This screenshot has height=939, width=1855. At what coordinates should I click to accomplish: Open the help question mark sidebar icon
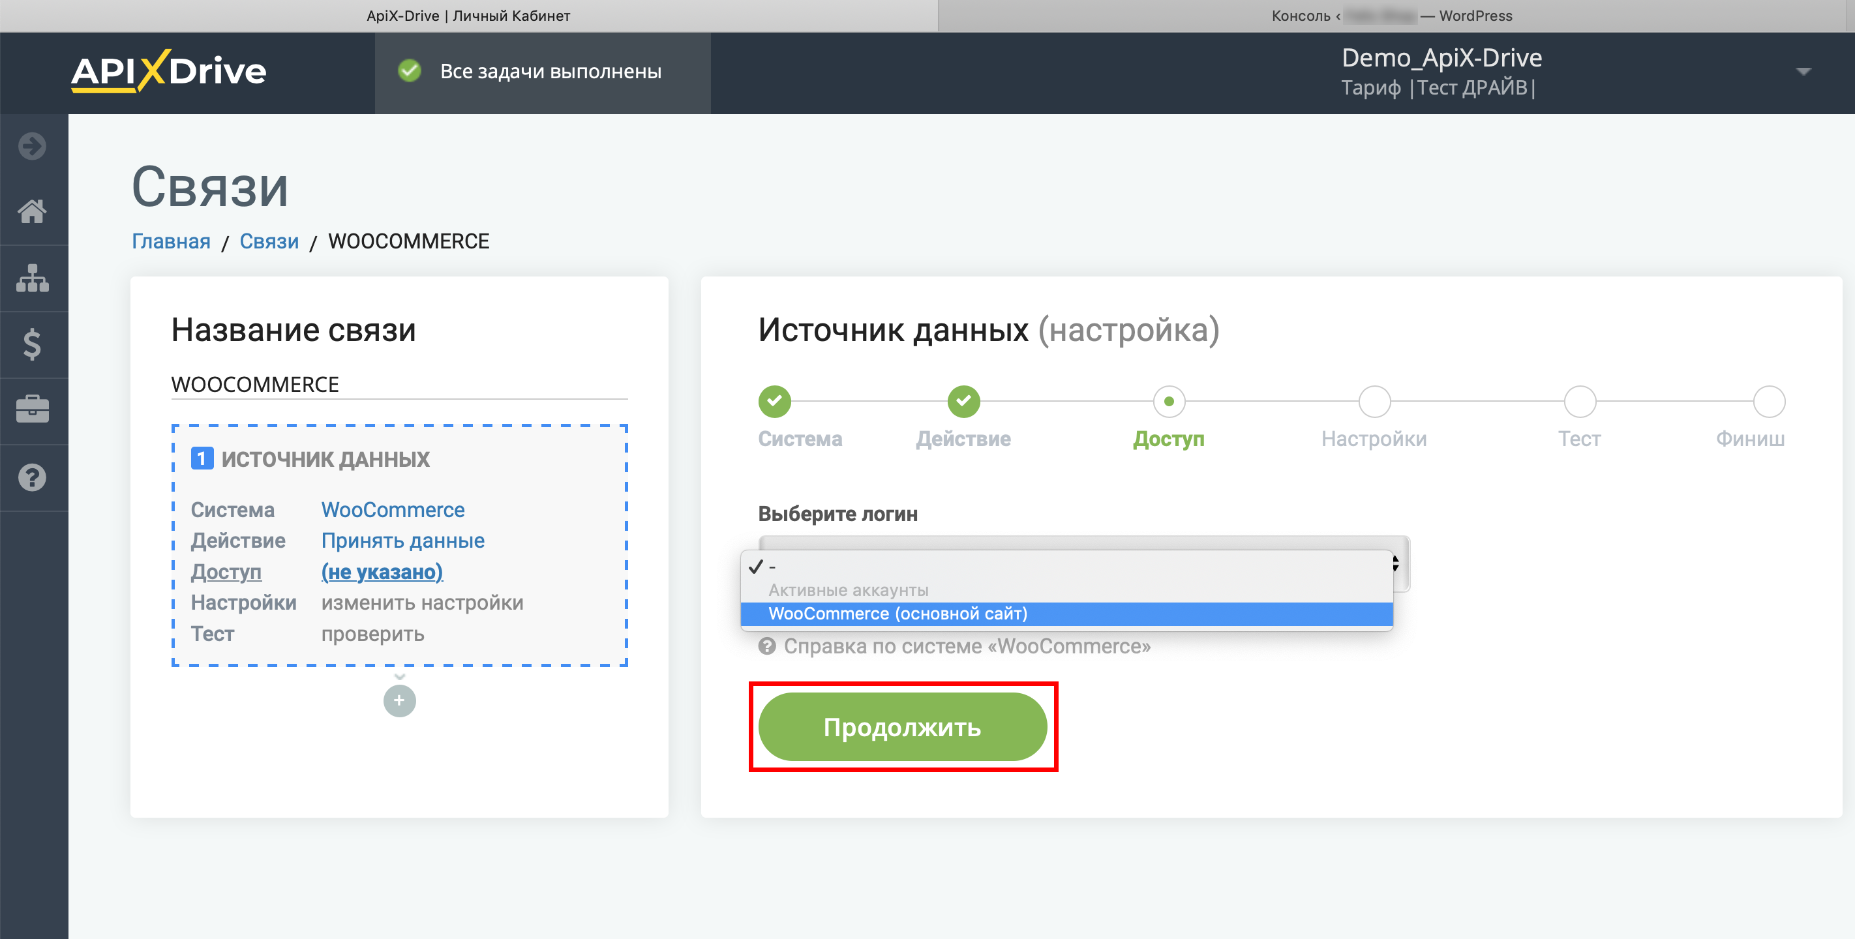[33, 477]
